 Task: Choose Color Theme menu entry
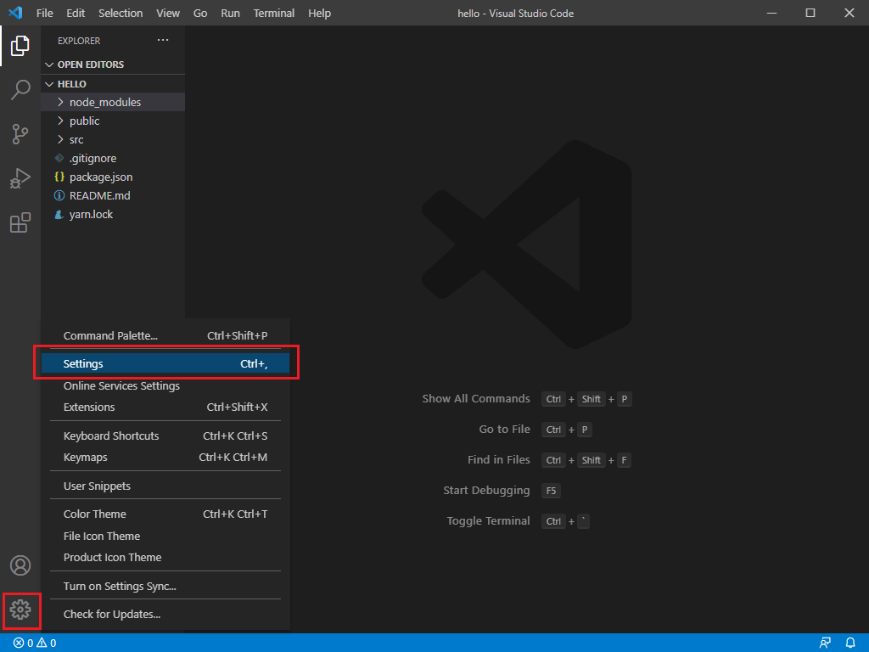pyautogui.click(x=165, y=514)
